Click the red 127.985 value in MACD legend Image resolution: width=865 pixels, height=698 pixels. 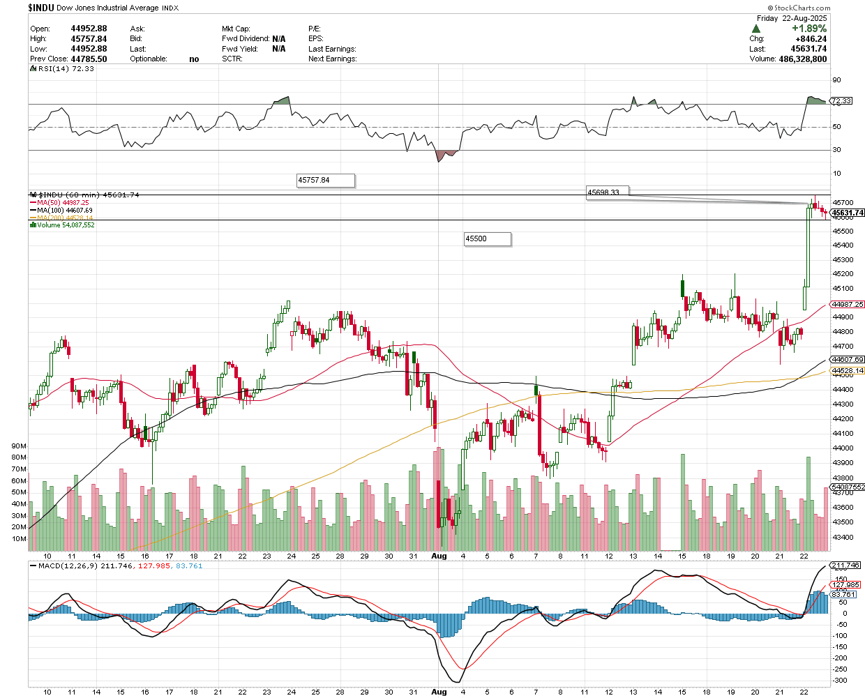156,566
